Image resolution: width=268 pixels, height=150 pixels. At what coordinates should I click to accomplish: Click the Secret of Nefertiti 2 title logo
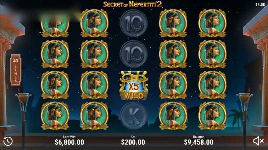[132, 4]
